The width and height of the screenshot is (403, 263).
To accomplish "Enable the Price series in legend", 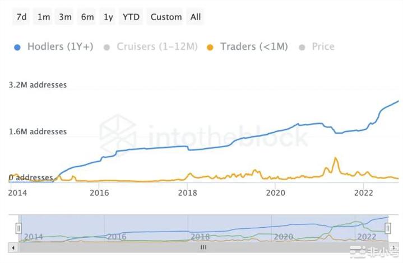I will pos(322,46).
